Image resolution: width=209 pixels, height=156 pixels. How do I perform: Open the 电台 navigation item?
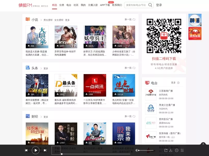(69, 5)
